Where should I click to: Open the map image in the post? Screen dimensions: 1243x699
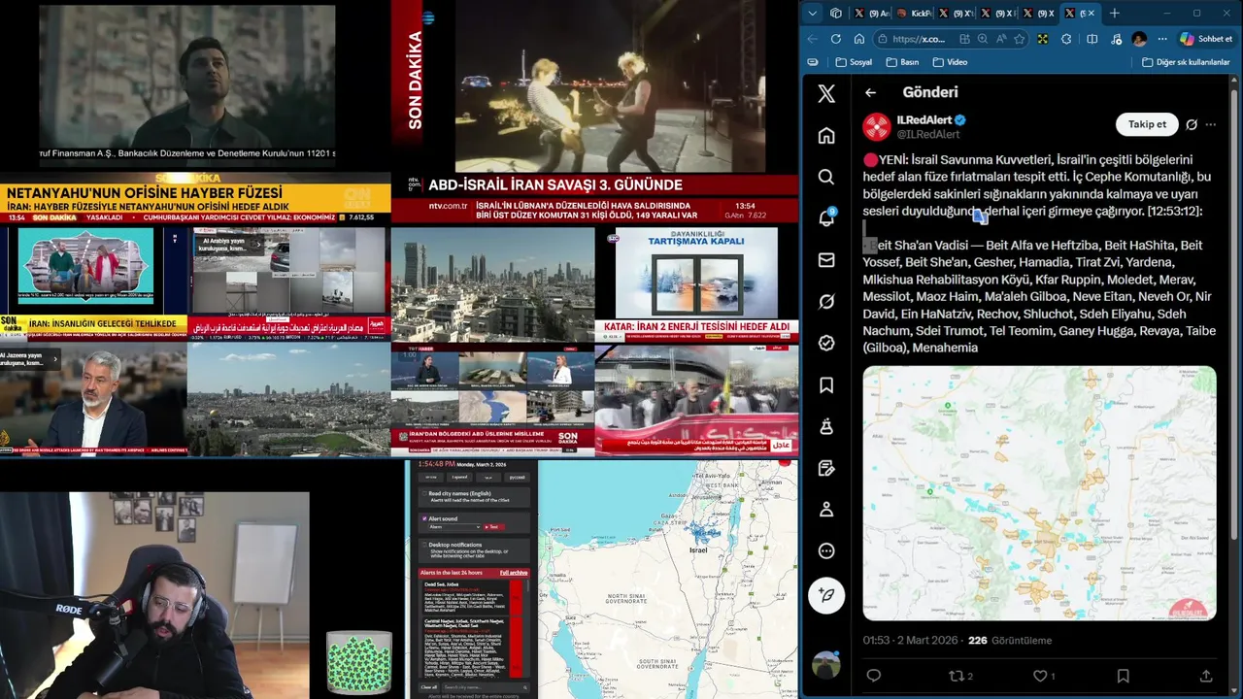click(1039, 493)
